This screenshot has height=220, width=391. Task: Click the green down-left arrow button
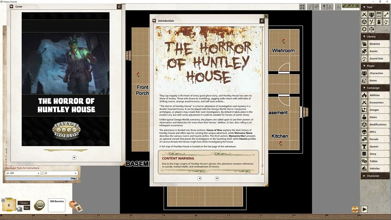point(344,6)
